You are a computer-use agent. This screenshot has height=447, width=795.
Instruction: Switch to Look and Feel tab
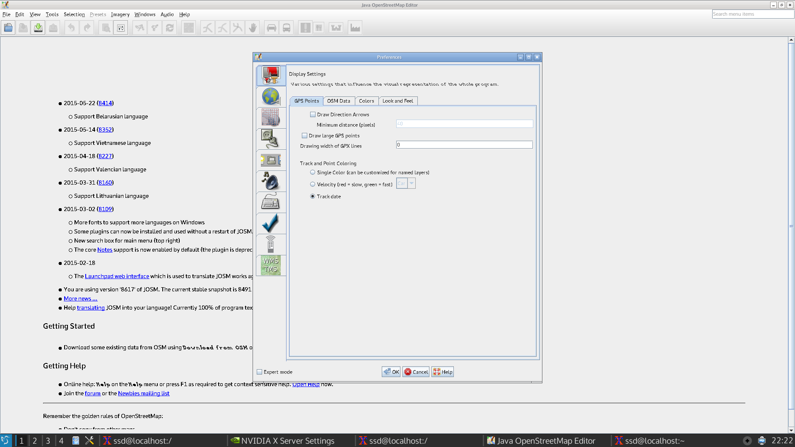point(398,101)
